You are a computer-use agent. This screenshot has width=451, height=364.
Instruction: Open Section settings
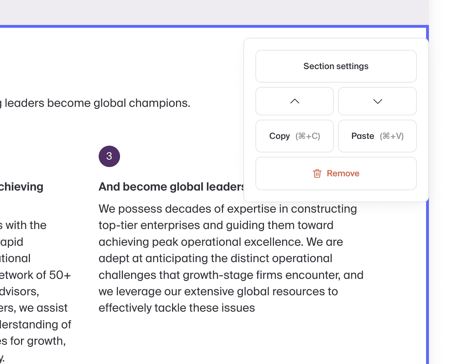pos(336,66)
